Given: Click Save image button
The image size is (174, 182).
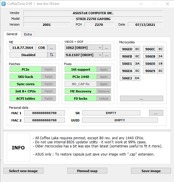Looking at the screenshot, I should tap(151, 171).
